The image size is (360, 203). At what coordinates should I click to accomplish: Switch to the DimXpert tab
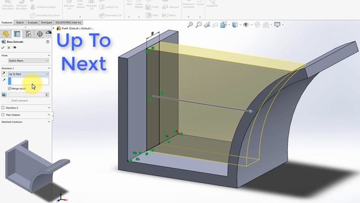(46, 23)
